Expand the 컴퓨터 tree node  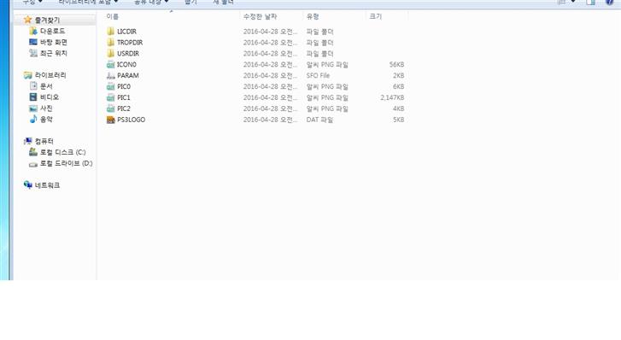click(x=44, y=141)
